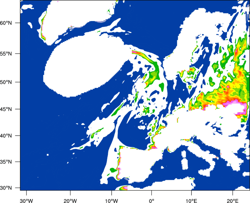This screenshot has width=250, height=203.
Task: Click the 20°E longitude label
Action: pos(232,201)
